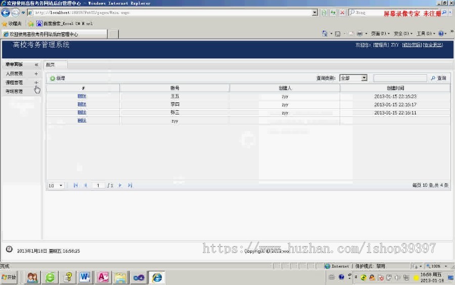
Task: Open the 查询类别 dropdown showing 全部
Action: (353, 78)
